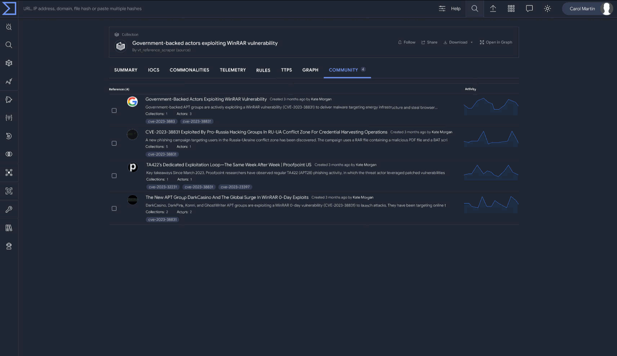Click activity sparkline for Google reference

491,107
